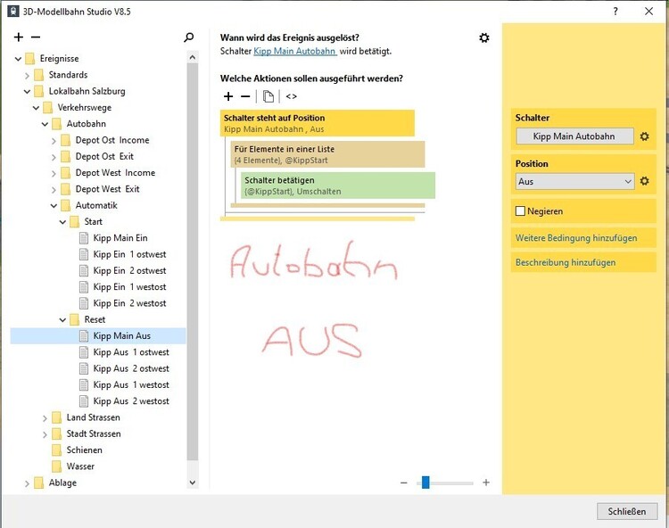
Task: Click the Wasser folder icon
Action: [x=57, y=466]
